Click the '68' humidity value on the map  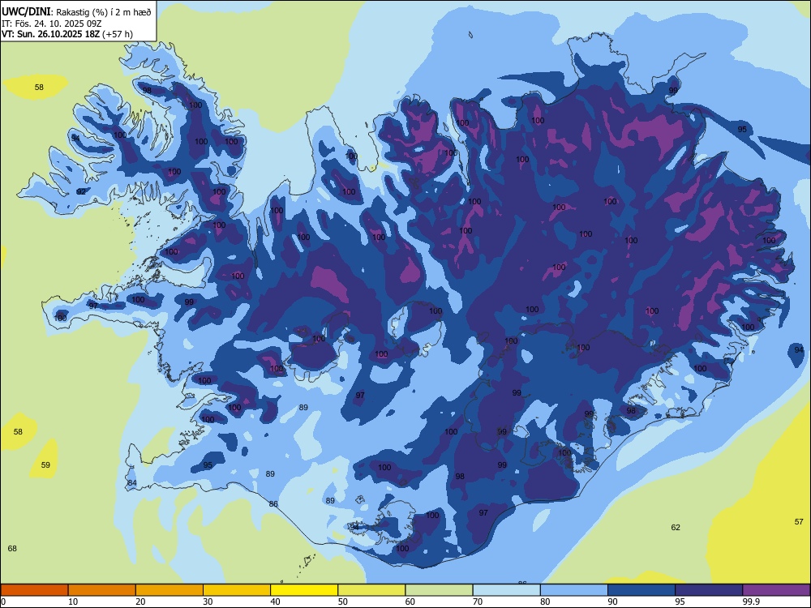tap(12, 549)
